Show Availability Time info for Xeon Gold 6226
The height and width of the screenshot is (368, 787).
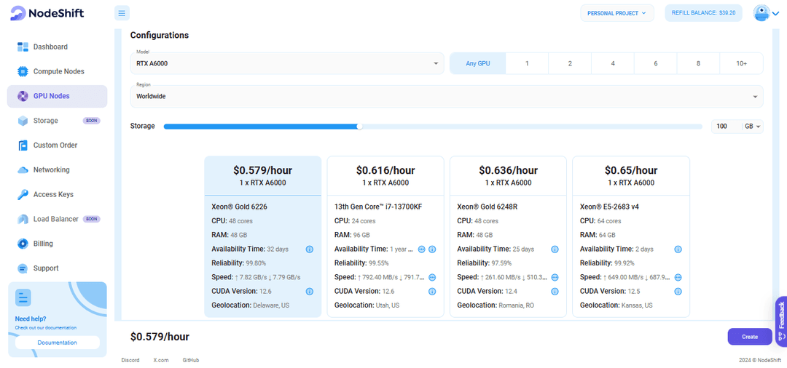click(x=309, y=249)
